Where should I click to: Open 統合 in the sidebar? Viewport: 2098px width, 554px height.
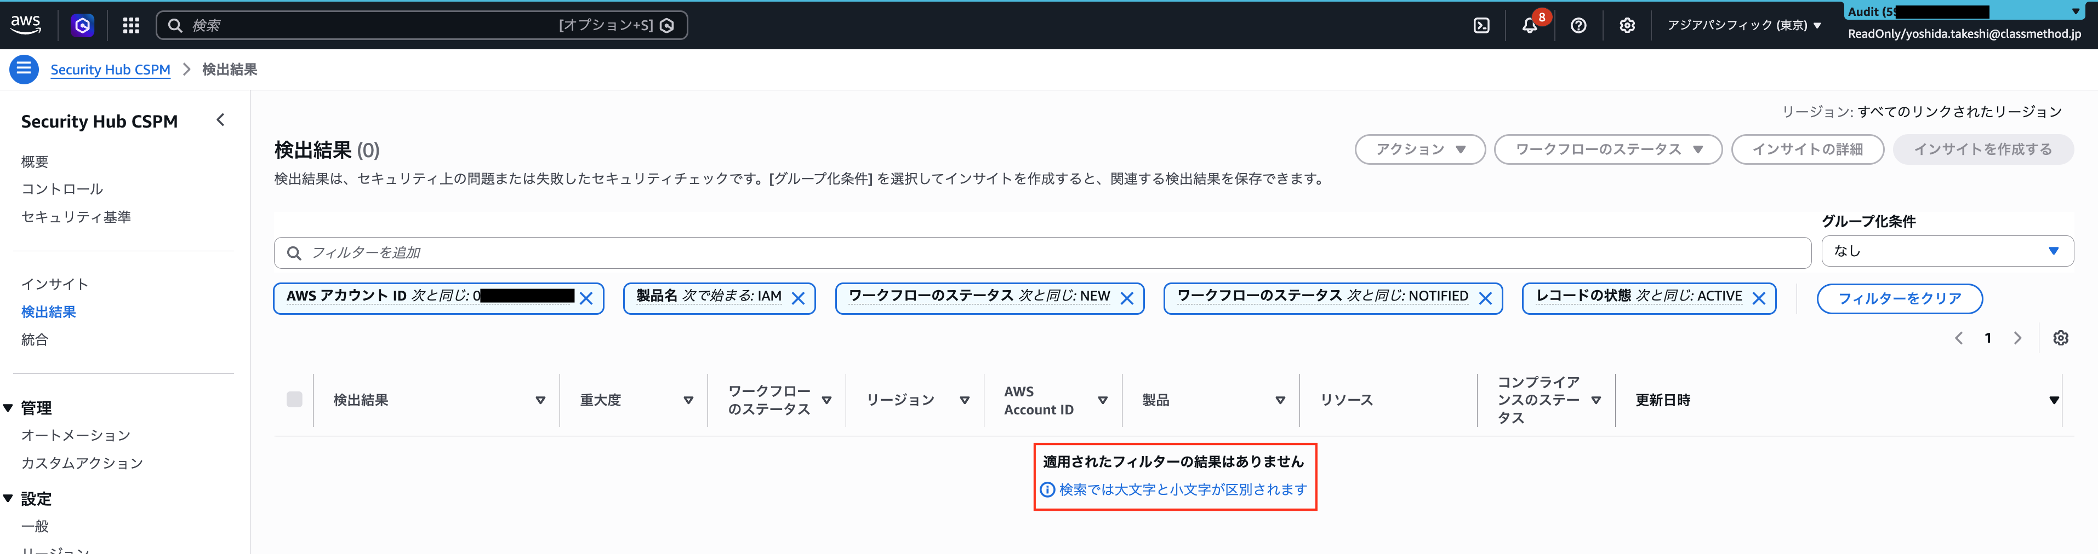[x=35, y=339]
